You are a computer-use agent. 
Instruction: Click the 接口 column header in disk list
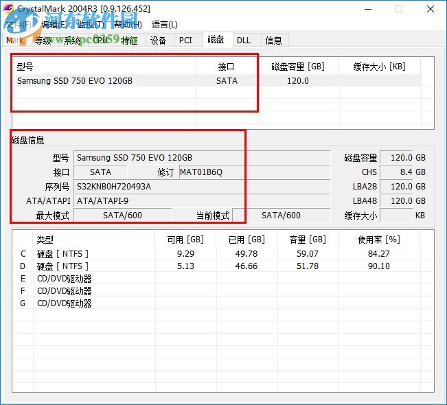click(227, 67)
